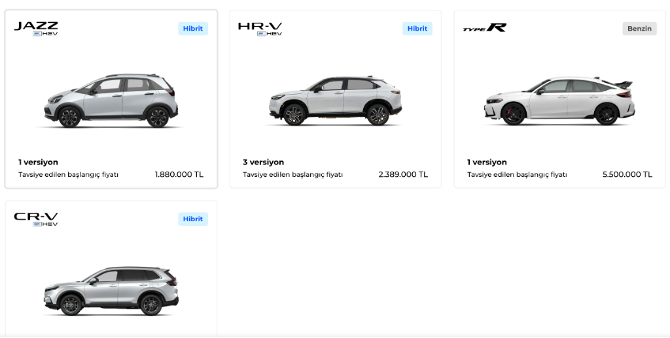Select the Hibrit badge on Jazz card
670x338 pixels.
tap(193, 29)
